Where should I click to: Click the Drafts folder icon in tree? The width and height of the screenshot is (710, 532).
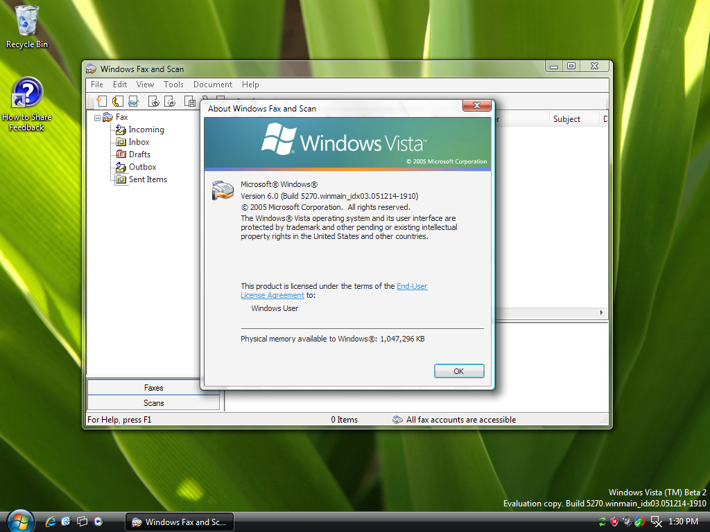[121, 154]
